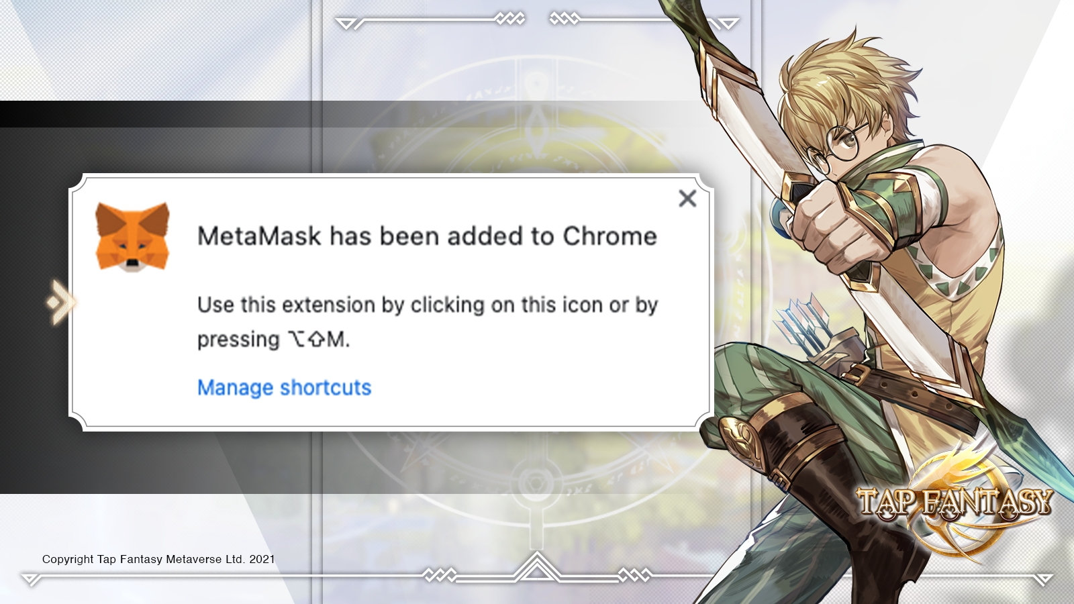
Task: Click the 'MetaMask has been added to Chrome' heading
Action: (x=427, y=236)
